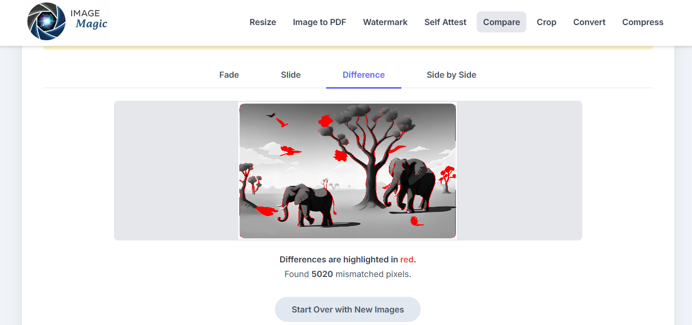This screenshot has width=692, height=325.
Task: Open the Compress tool
Action: [x=642, y=22]
